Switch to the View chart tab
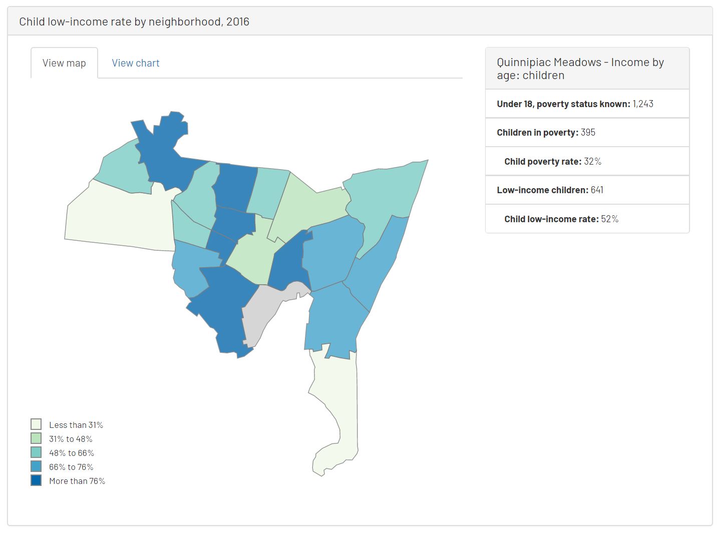The height and width of the screenshot is (533, 718). tap(135, 63)
